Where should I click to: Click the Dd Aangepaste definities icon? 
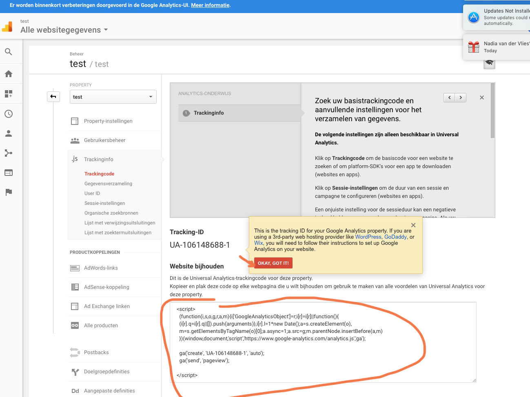(75, 391)
